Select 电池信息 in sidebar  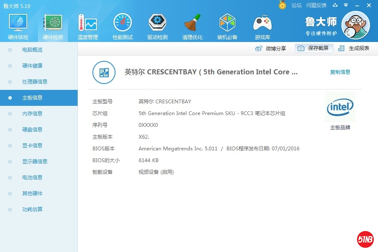tap(39, 178)
